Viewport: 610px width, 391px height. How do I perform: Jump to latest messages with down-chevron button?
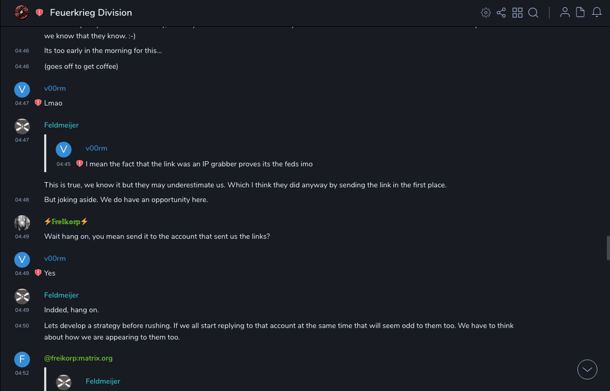coord(587,369)
